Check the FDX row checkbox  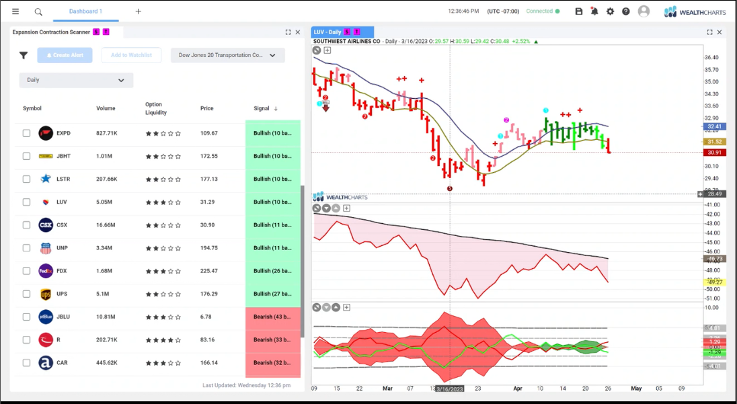click(x=26, y=271)
